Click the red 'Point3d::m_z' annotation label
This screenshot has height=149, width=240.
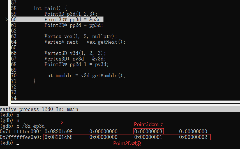(148, 124)
